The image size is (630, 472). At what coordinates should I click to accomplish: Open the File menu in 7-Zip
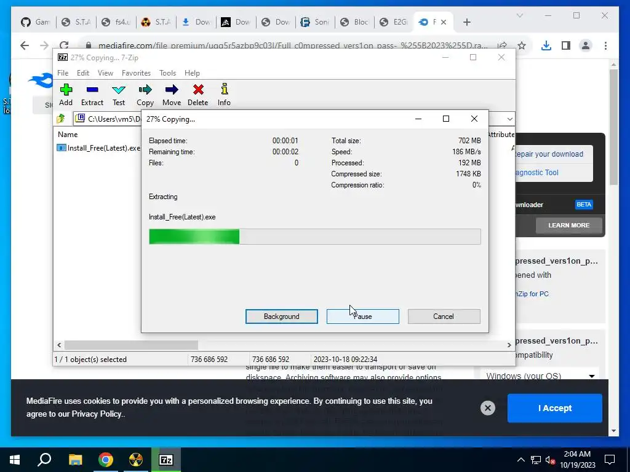tap(63, 73)
